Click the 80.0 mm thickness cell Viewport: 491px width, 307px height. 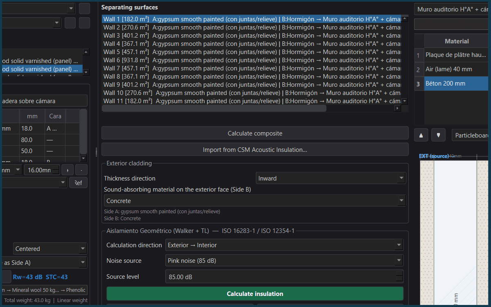point(32,140)
